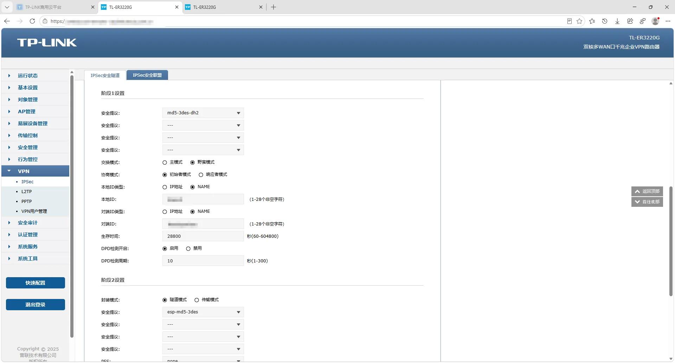This screenshot has height=363, width=675.
Task: Open third phase 2 安全提议 dropdown
Action: [203, 337]
